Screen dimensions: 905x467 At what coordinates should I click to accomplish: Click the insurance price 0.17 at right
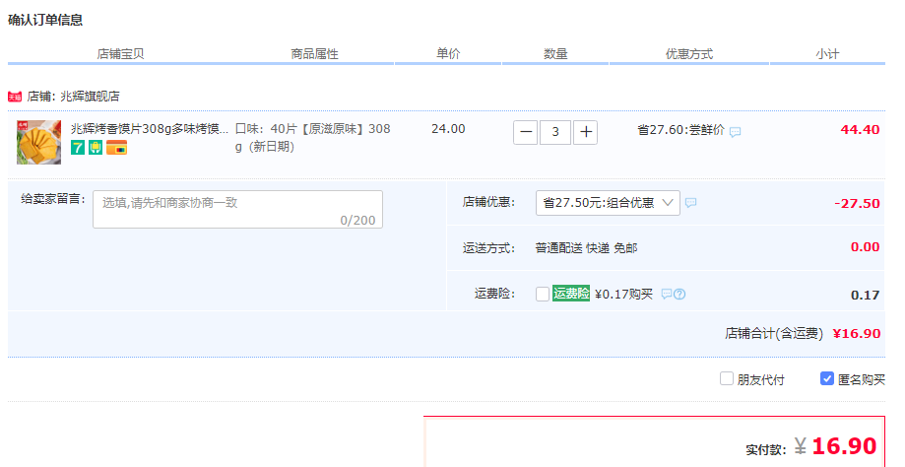866,295
